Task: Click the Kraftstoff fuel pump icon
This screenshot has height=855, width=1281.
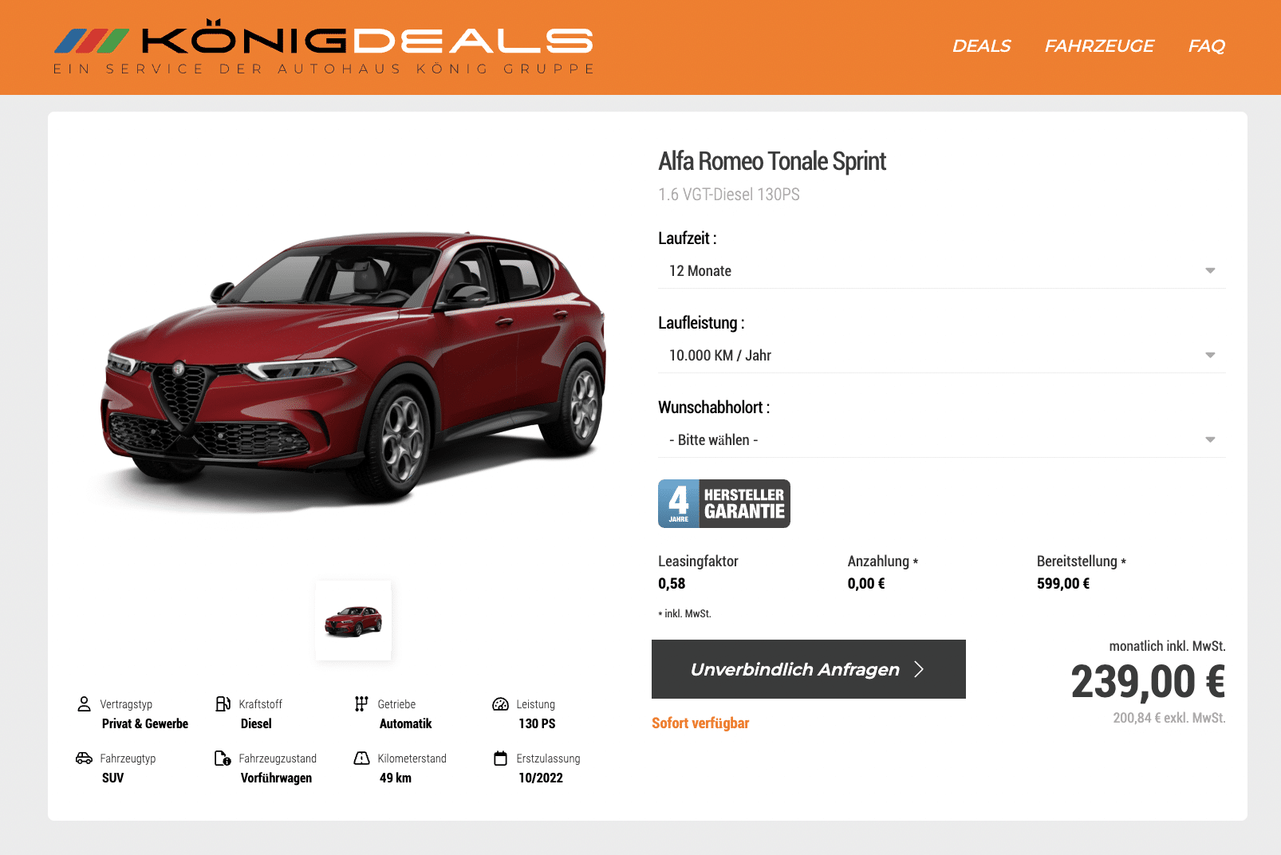Action: coord(223,703)
